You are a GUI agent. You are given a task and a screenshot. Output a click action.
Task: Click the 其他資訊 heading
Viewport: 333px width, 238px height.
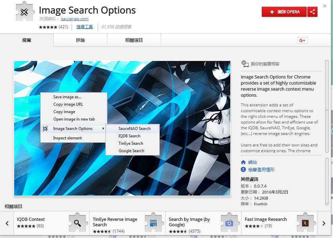click(249, 179)
